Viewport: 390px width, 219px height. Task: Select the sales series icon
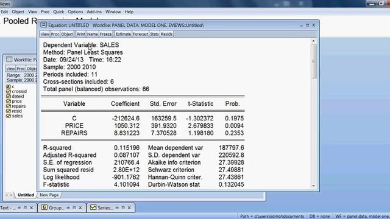pyautogui.click(x=8, y=116)
